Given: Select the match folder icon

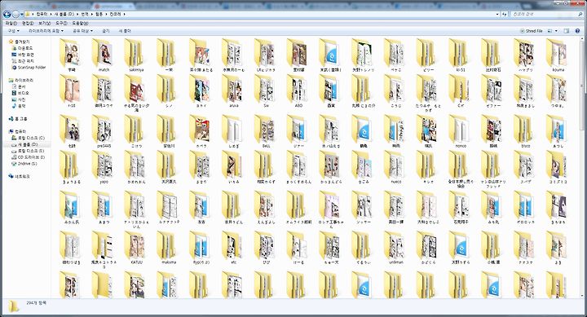Looking at the screenshot, I should (104, 52).
